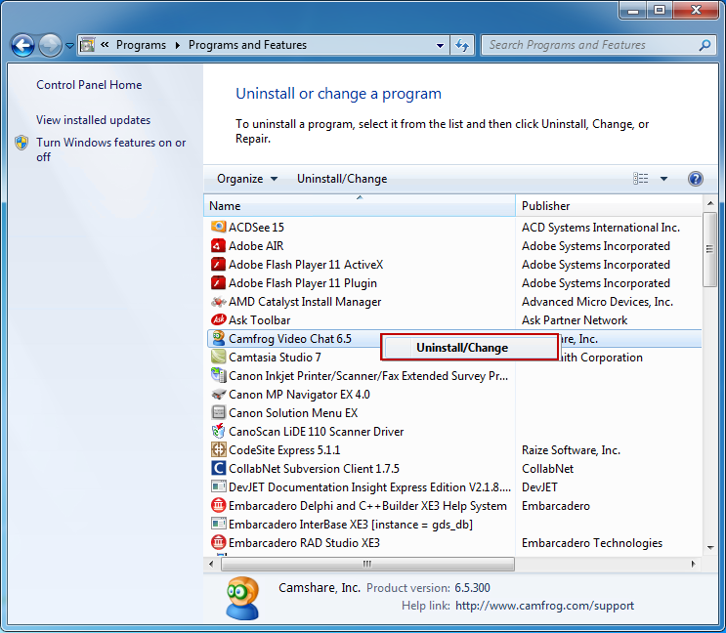Click Canon Inkjet Extended Survey icon
This screenshot has width=726, height=633.
pyautogui.click(x=218, y=375)
